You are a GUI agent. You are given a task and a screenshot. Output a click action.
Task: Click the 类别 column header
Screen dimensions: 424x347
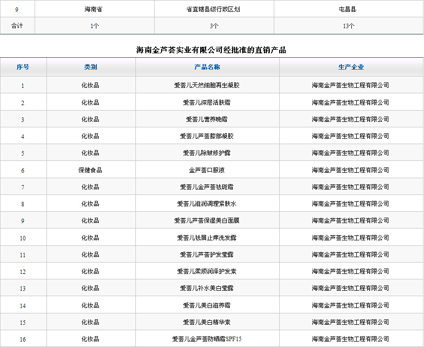(90, 67)
